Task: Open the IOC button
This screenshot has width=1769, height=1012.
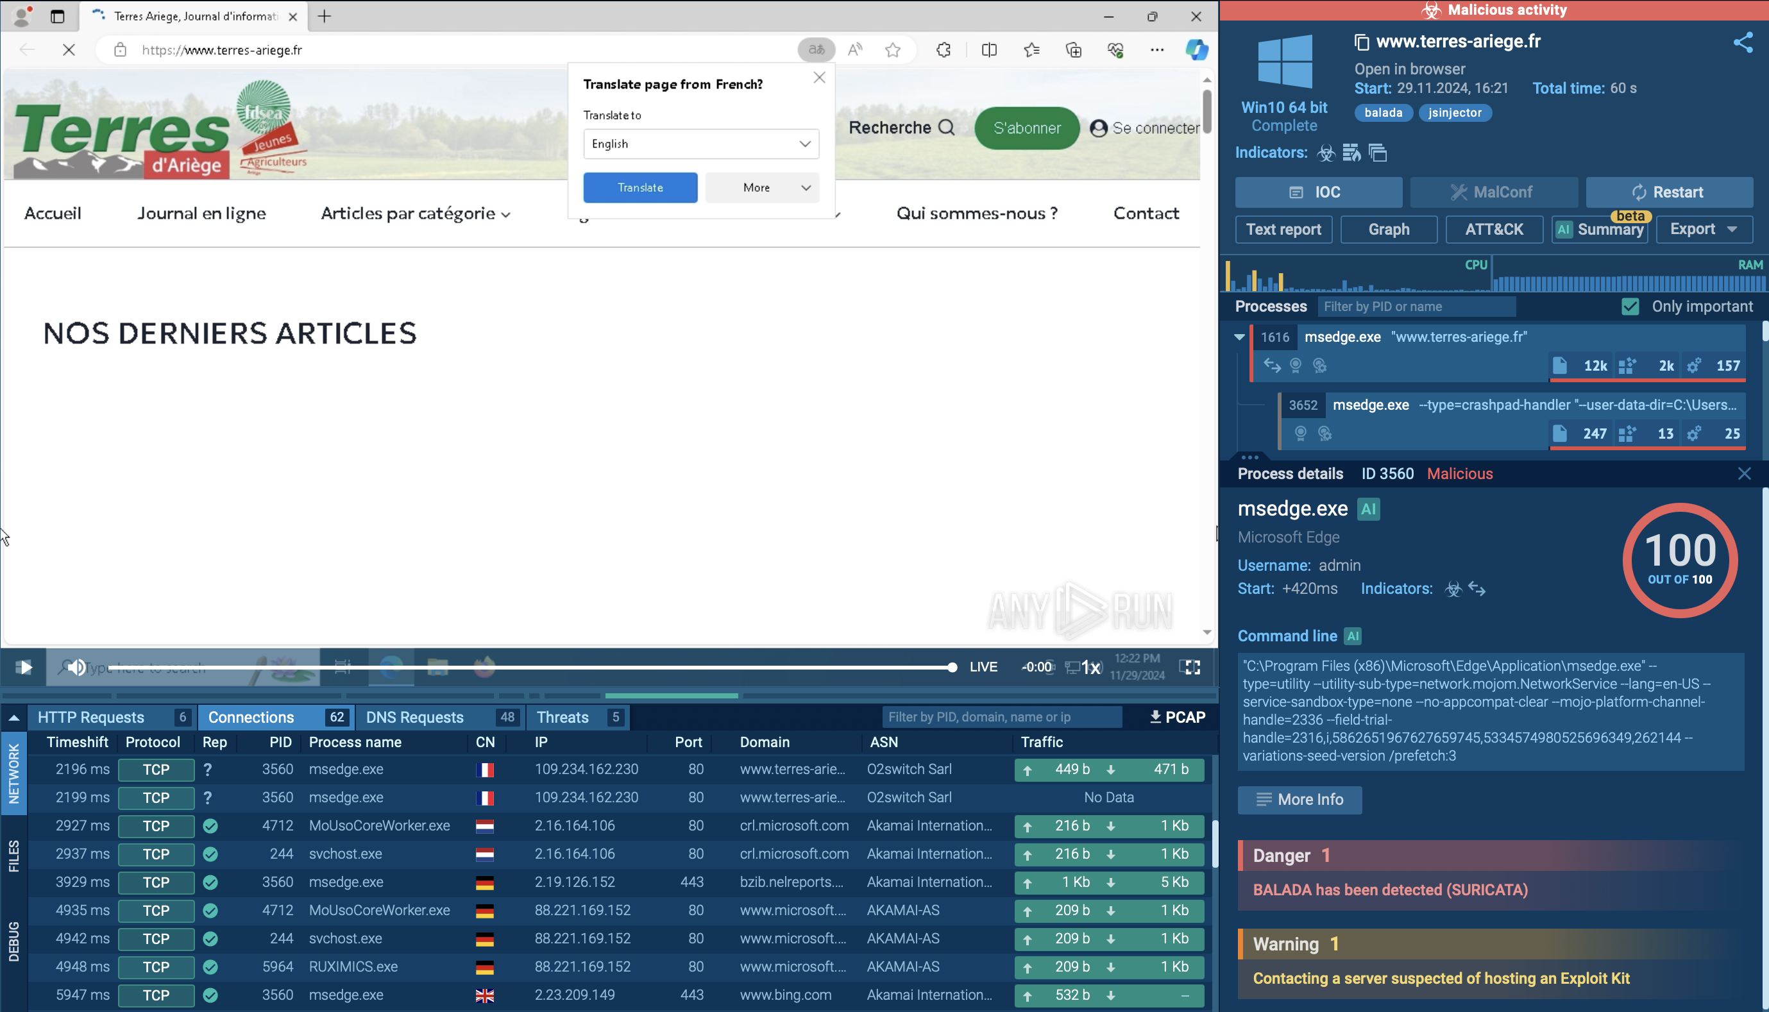Action: point(1318,192)
